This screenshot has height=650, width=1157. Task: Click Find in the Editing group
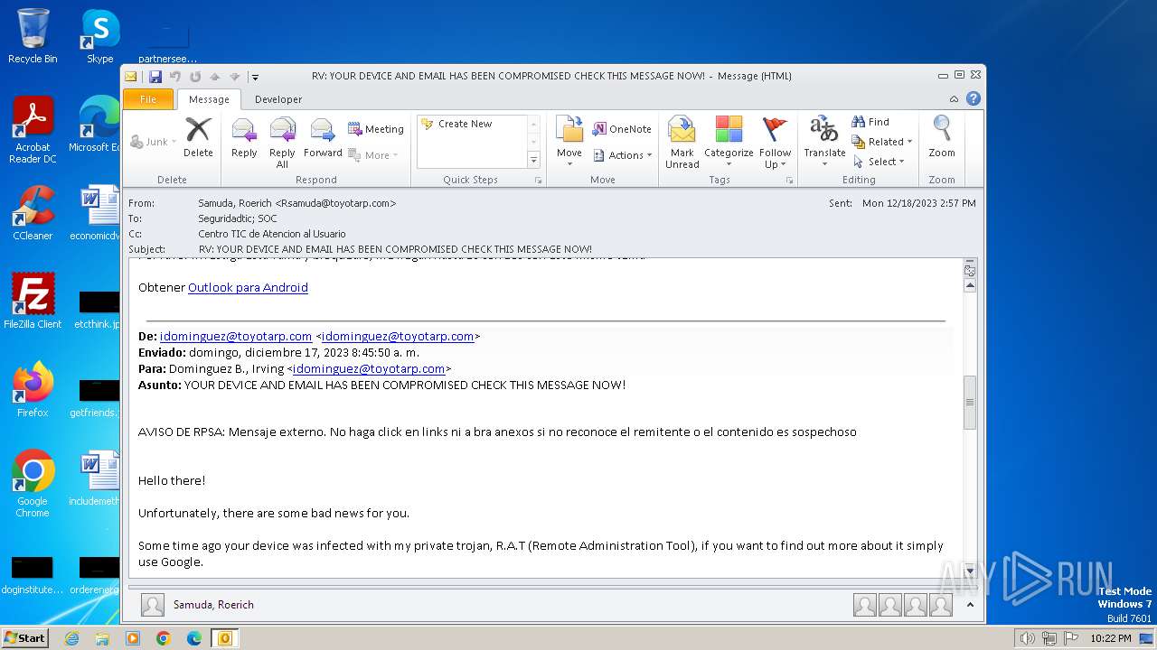pos(870,122)
